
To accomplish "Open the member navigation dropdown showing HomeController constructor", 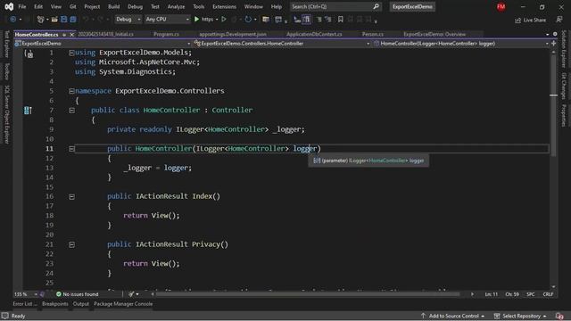I will click(461, 44).
